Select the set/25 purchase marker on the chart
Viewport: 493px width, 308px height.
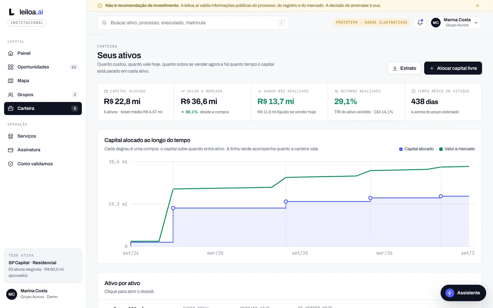(x=286, y=201)
